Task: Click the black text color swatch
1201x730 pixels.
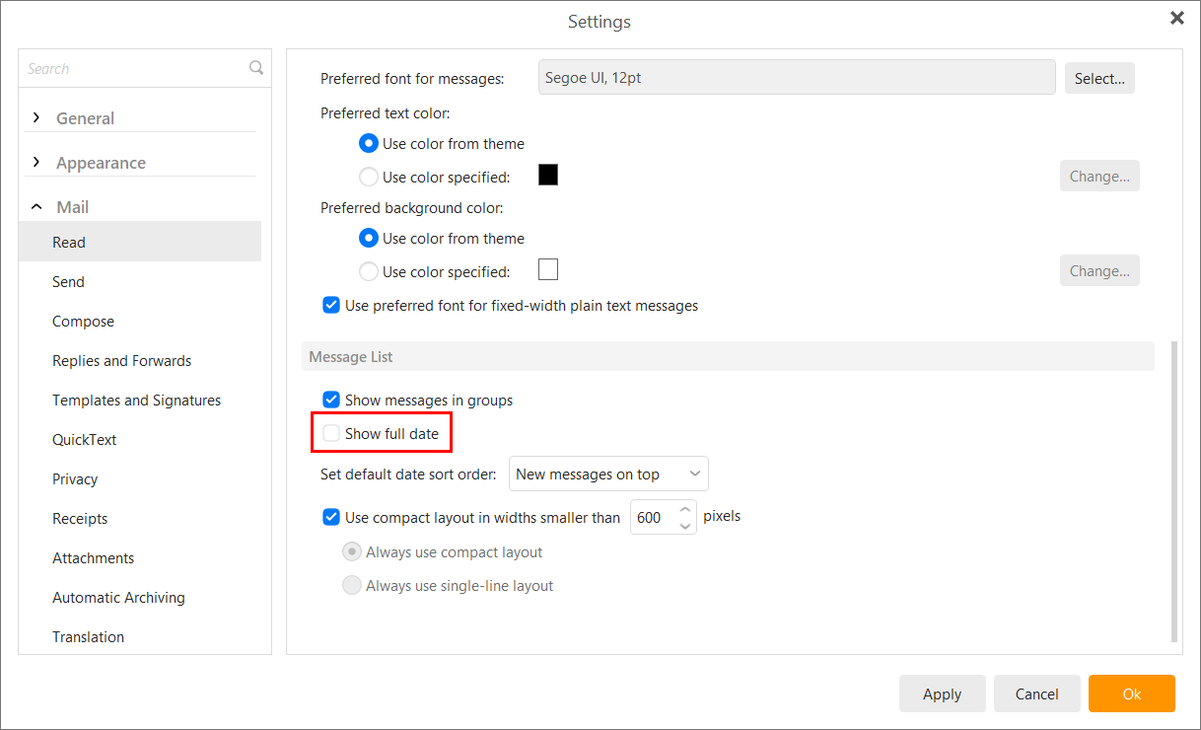Action: pyautogui.click(x=548, y=175)
